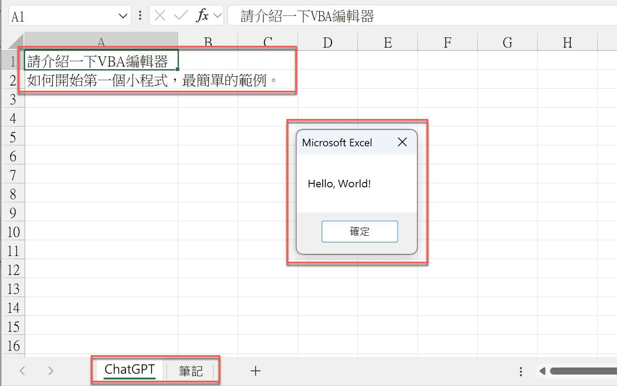
Task: Click the confirm checkmark icon in formula bar
Action: pos(181,16)
